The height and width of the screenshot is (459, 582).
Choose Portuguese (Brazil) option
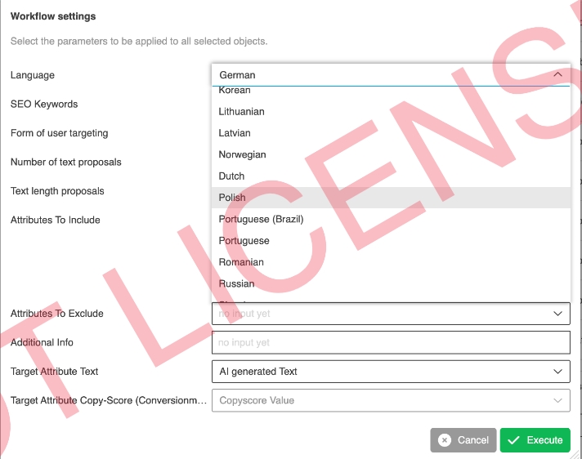click(x=261, y=219)
